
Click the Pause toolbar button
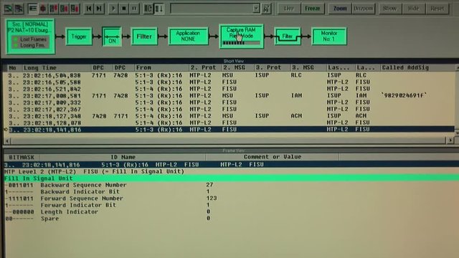tap(134, 9)
